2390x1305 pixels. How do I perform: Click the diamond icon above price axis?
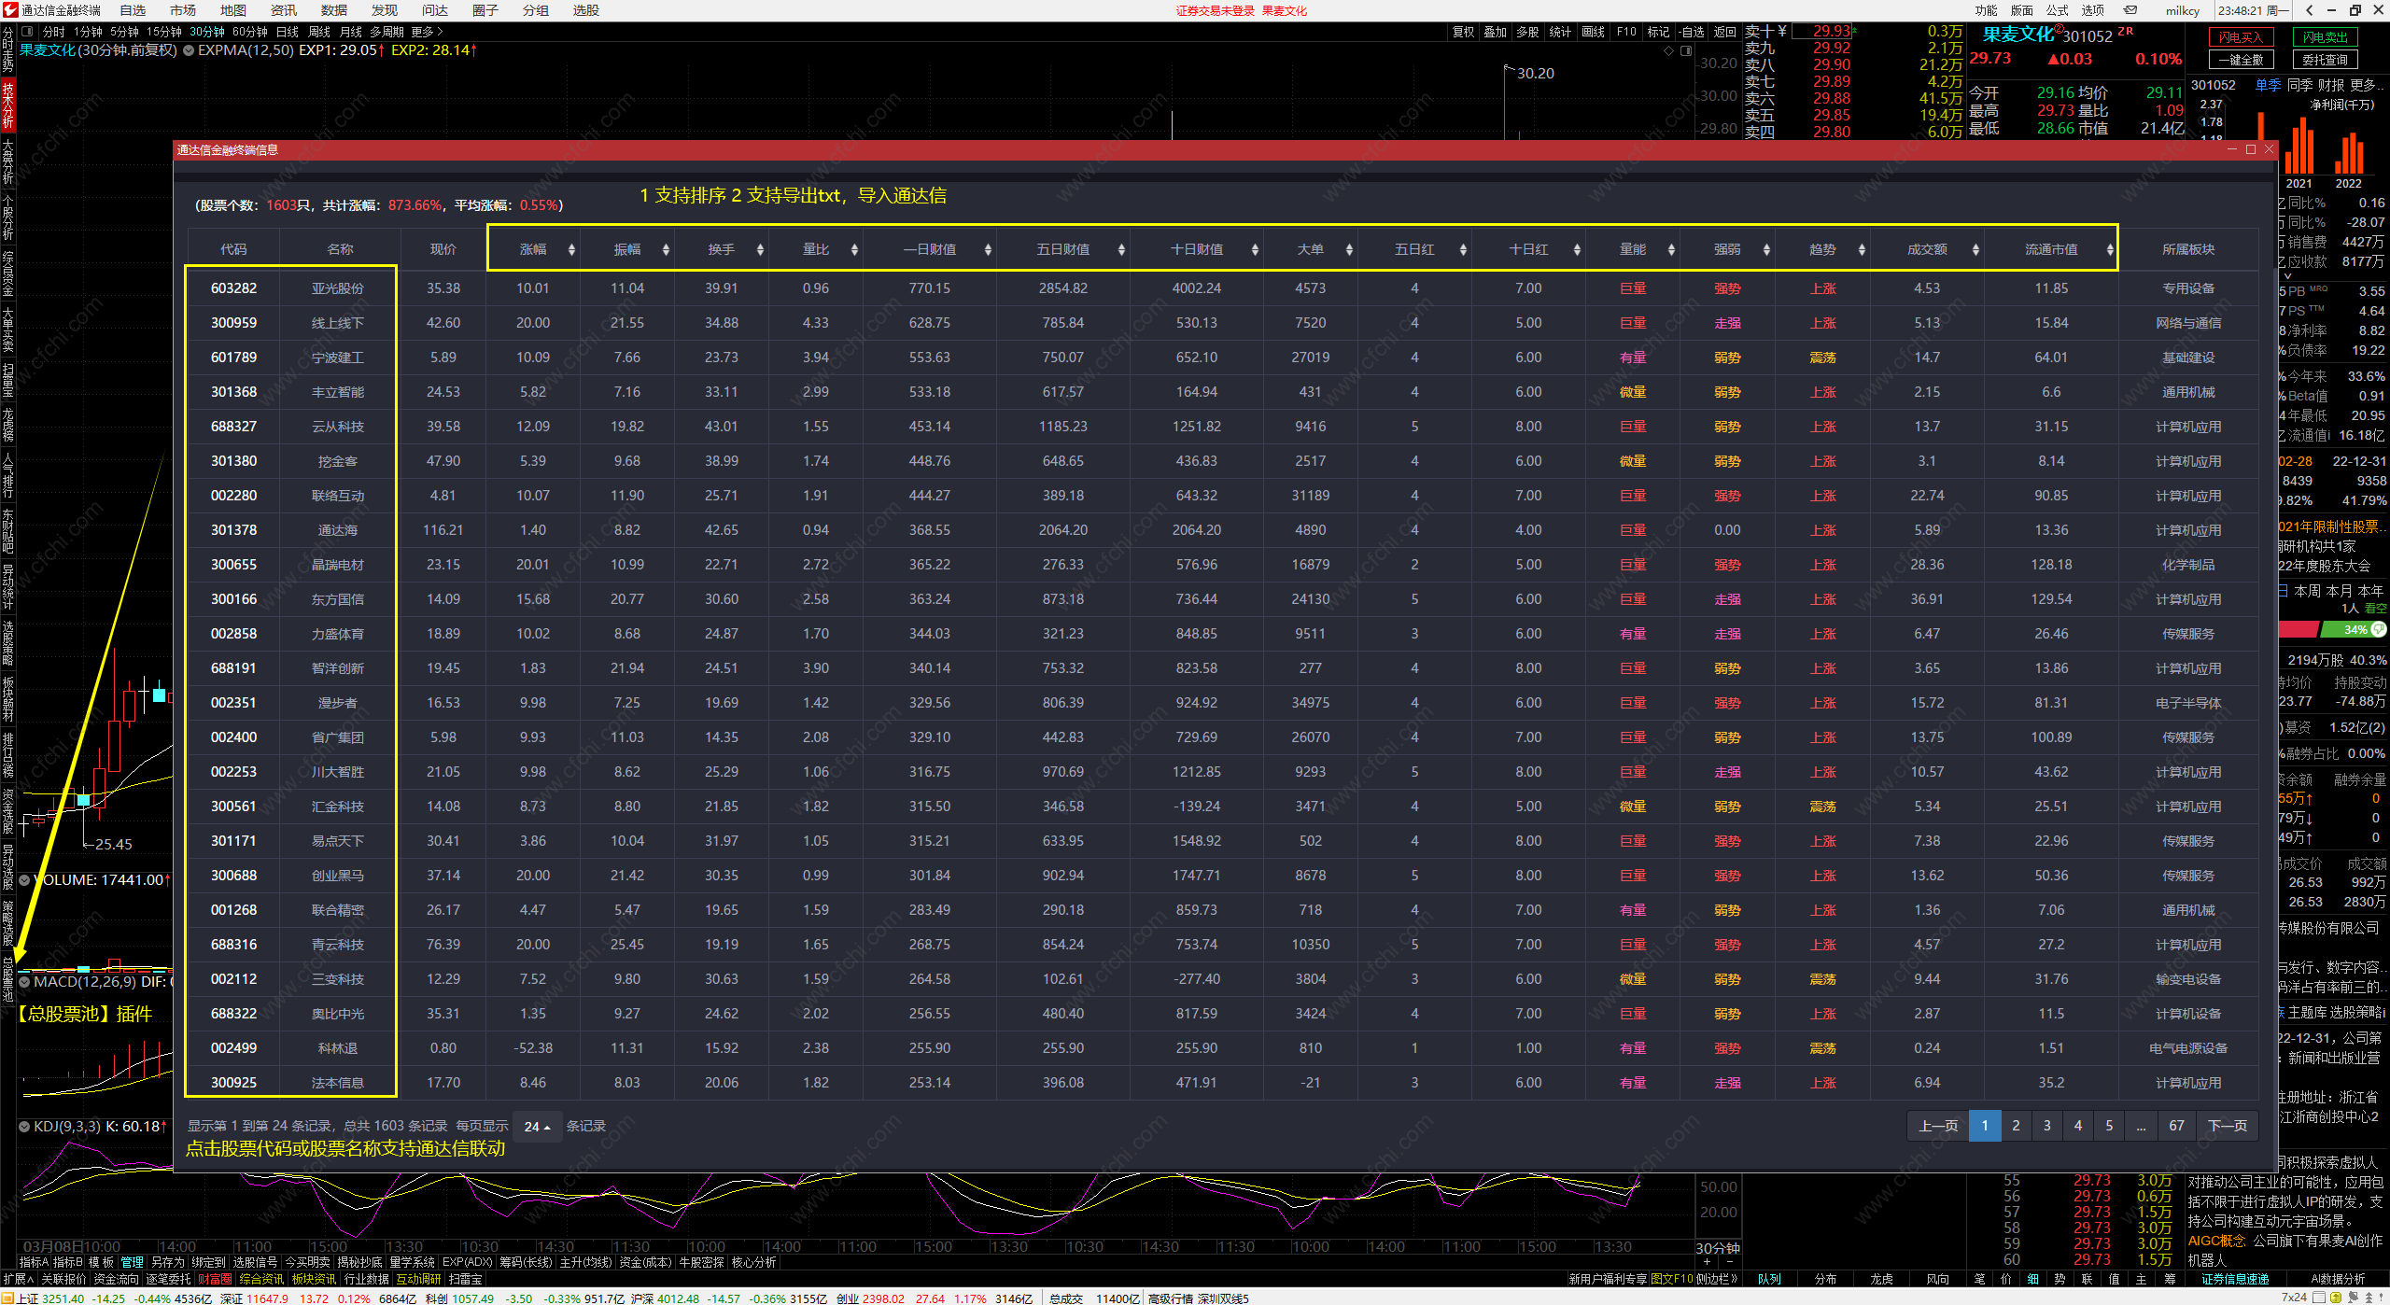pyautogui.click(x=1669, y=50)
